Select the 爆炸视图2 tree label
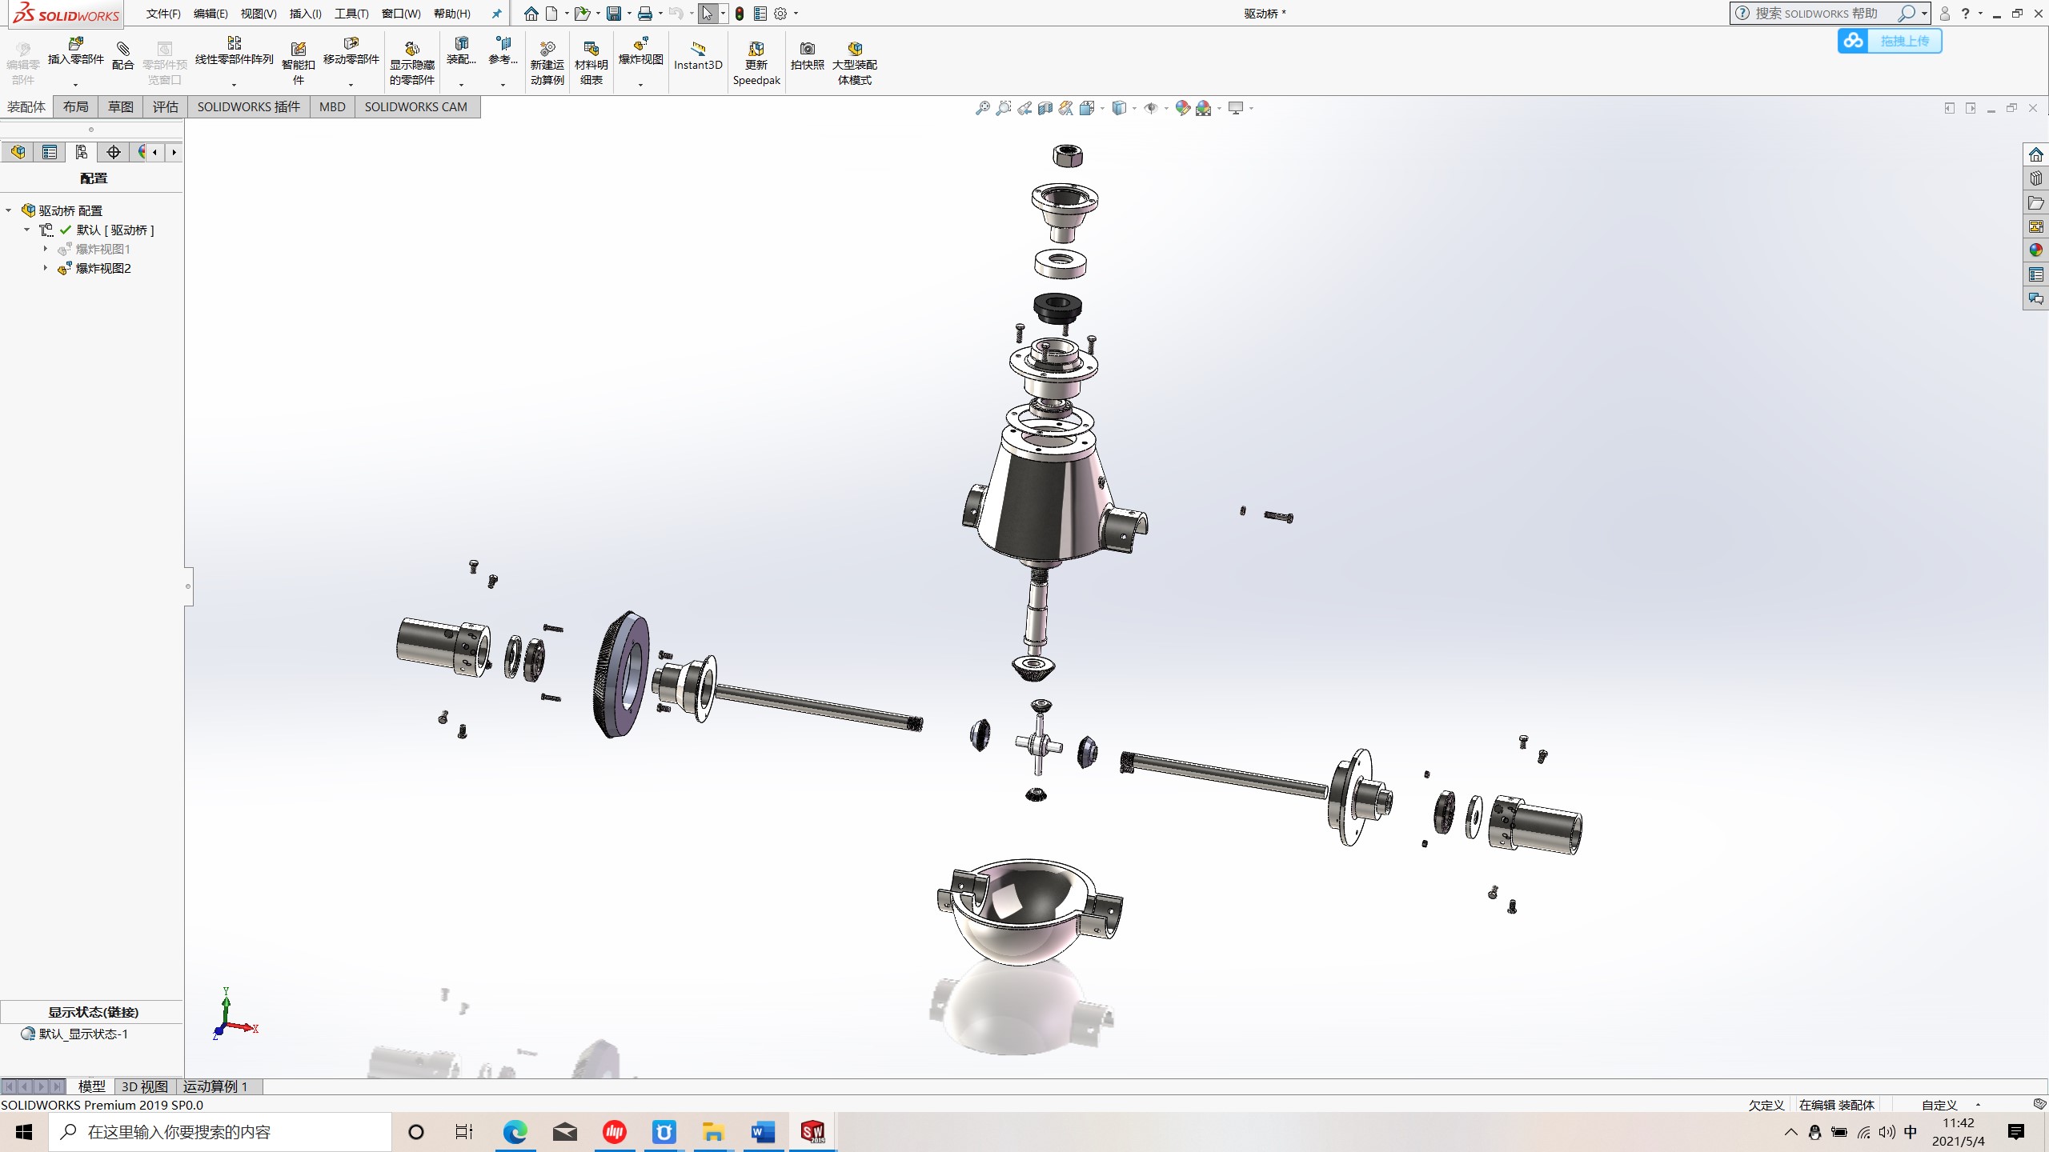This screenshot has height=1152, width=2049. pos(103,268)
